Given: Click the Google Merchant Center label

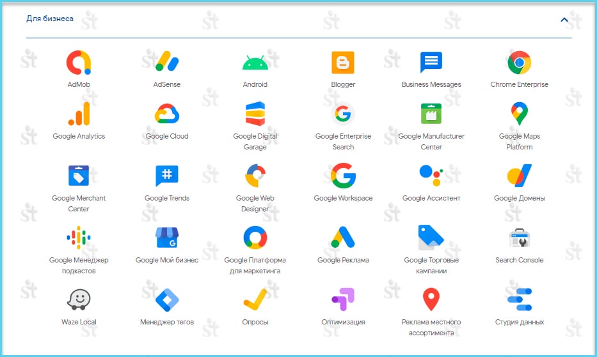Looking at the screenshot, I should point(79,203).
